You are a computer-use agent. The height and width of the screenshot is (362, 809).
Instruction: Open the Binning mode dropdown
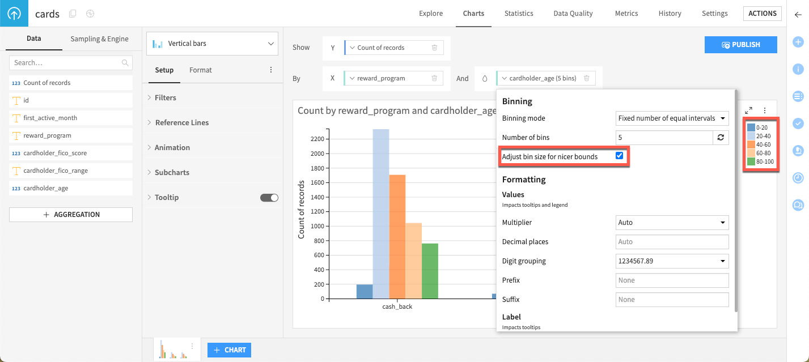coord(672,118)
